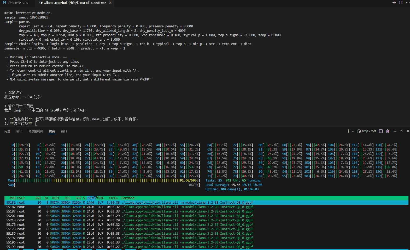The height and width of the screenshot is (250, 410).
Task: Sort htop by the PRI column header
Action: click(38, 198)
